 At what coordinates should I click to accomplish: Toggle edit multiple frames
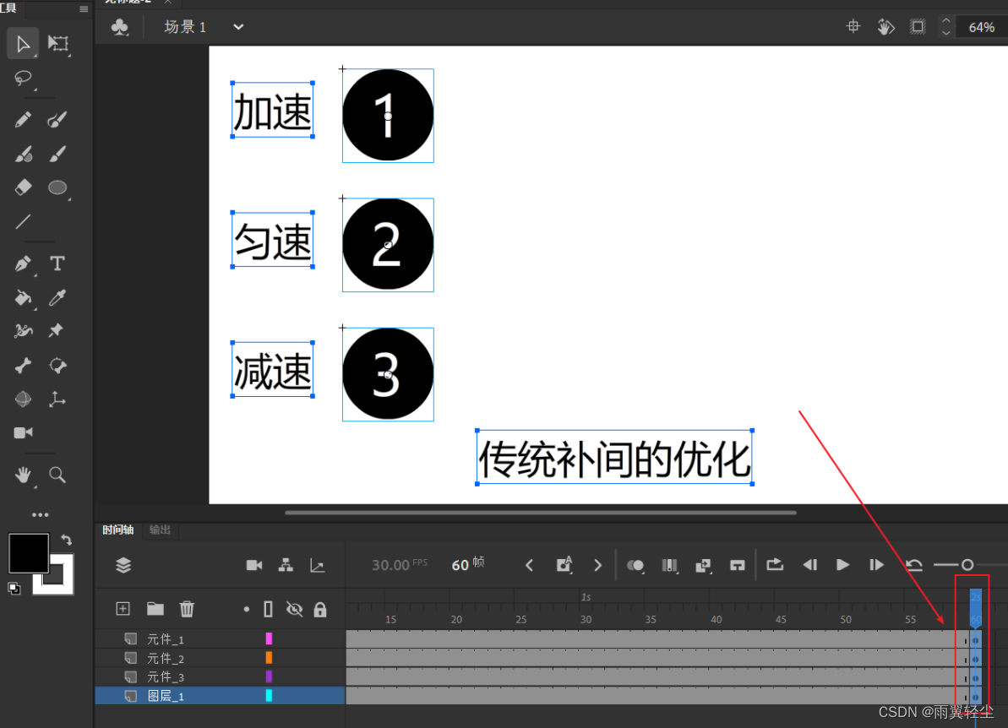click(669, 566)
